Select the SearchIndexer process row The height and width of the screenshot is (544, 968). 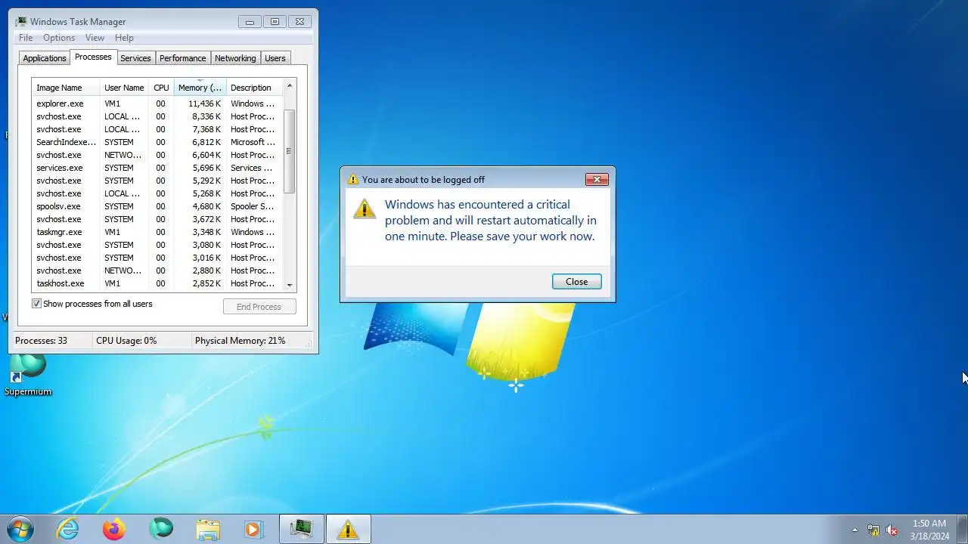[157, 142]
